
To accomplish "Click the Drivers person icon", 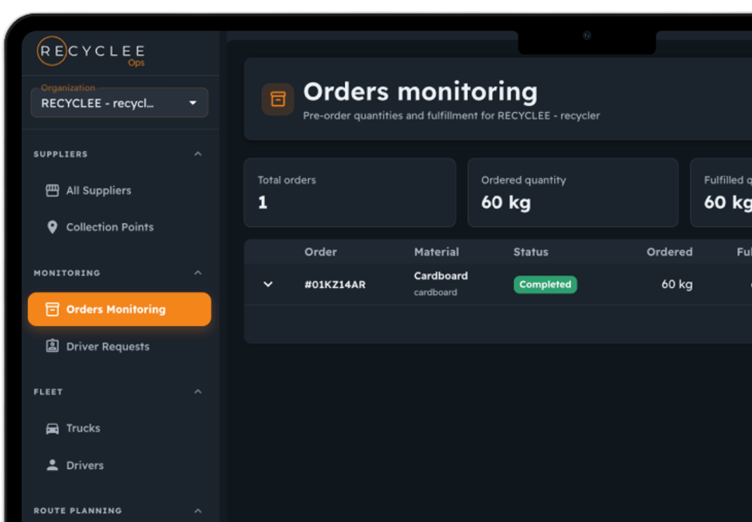I will pyautogui.click(x=52, y=465).
